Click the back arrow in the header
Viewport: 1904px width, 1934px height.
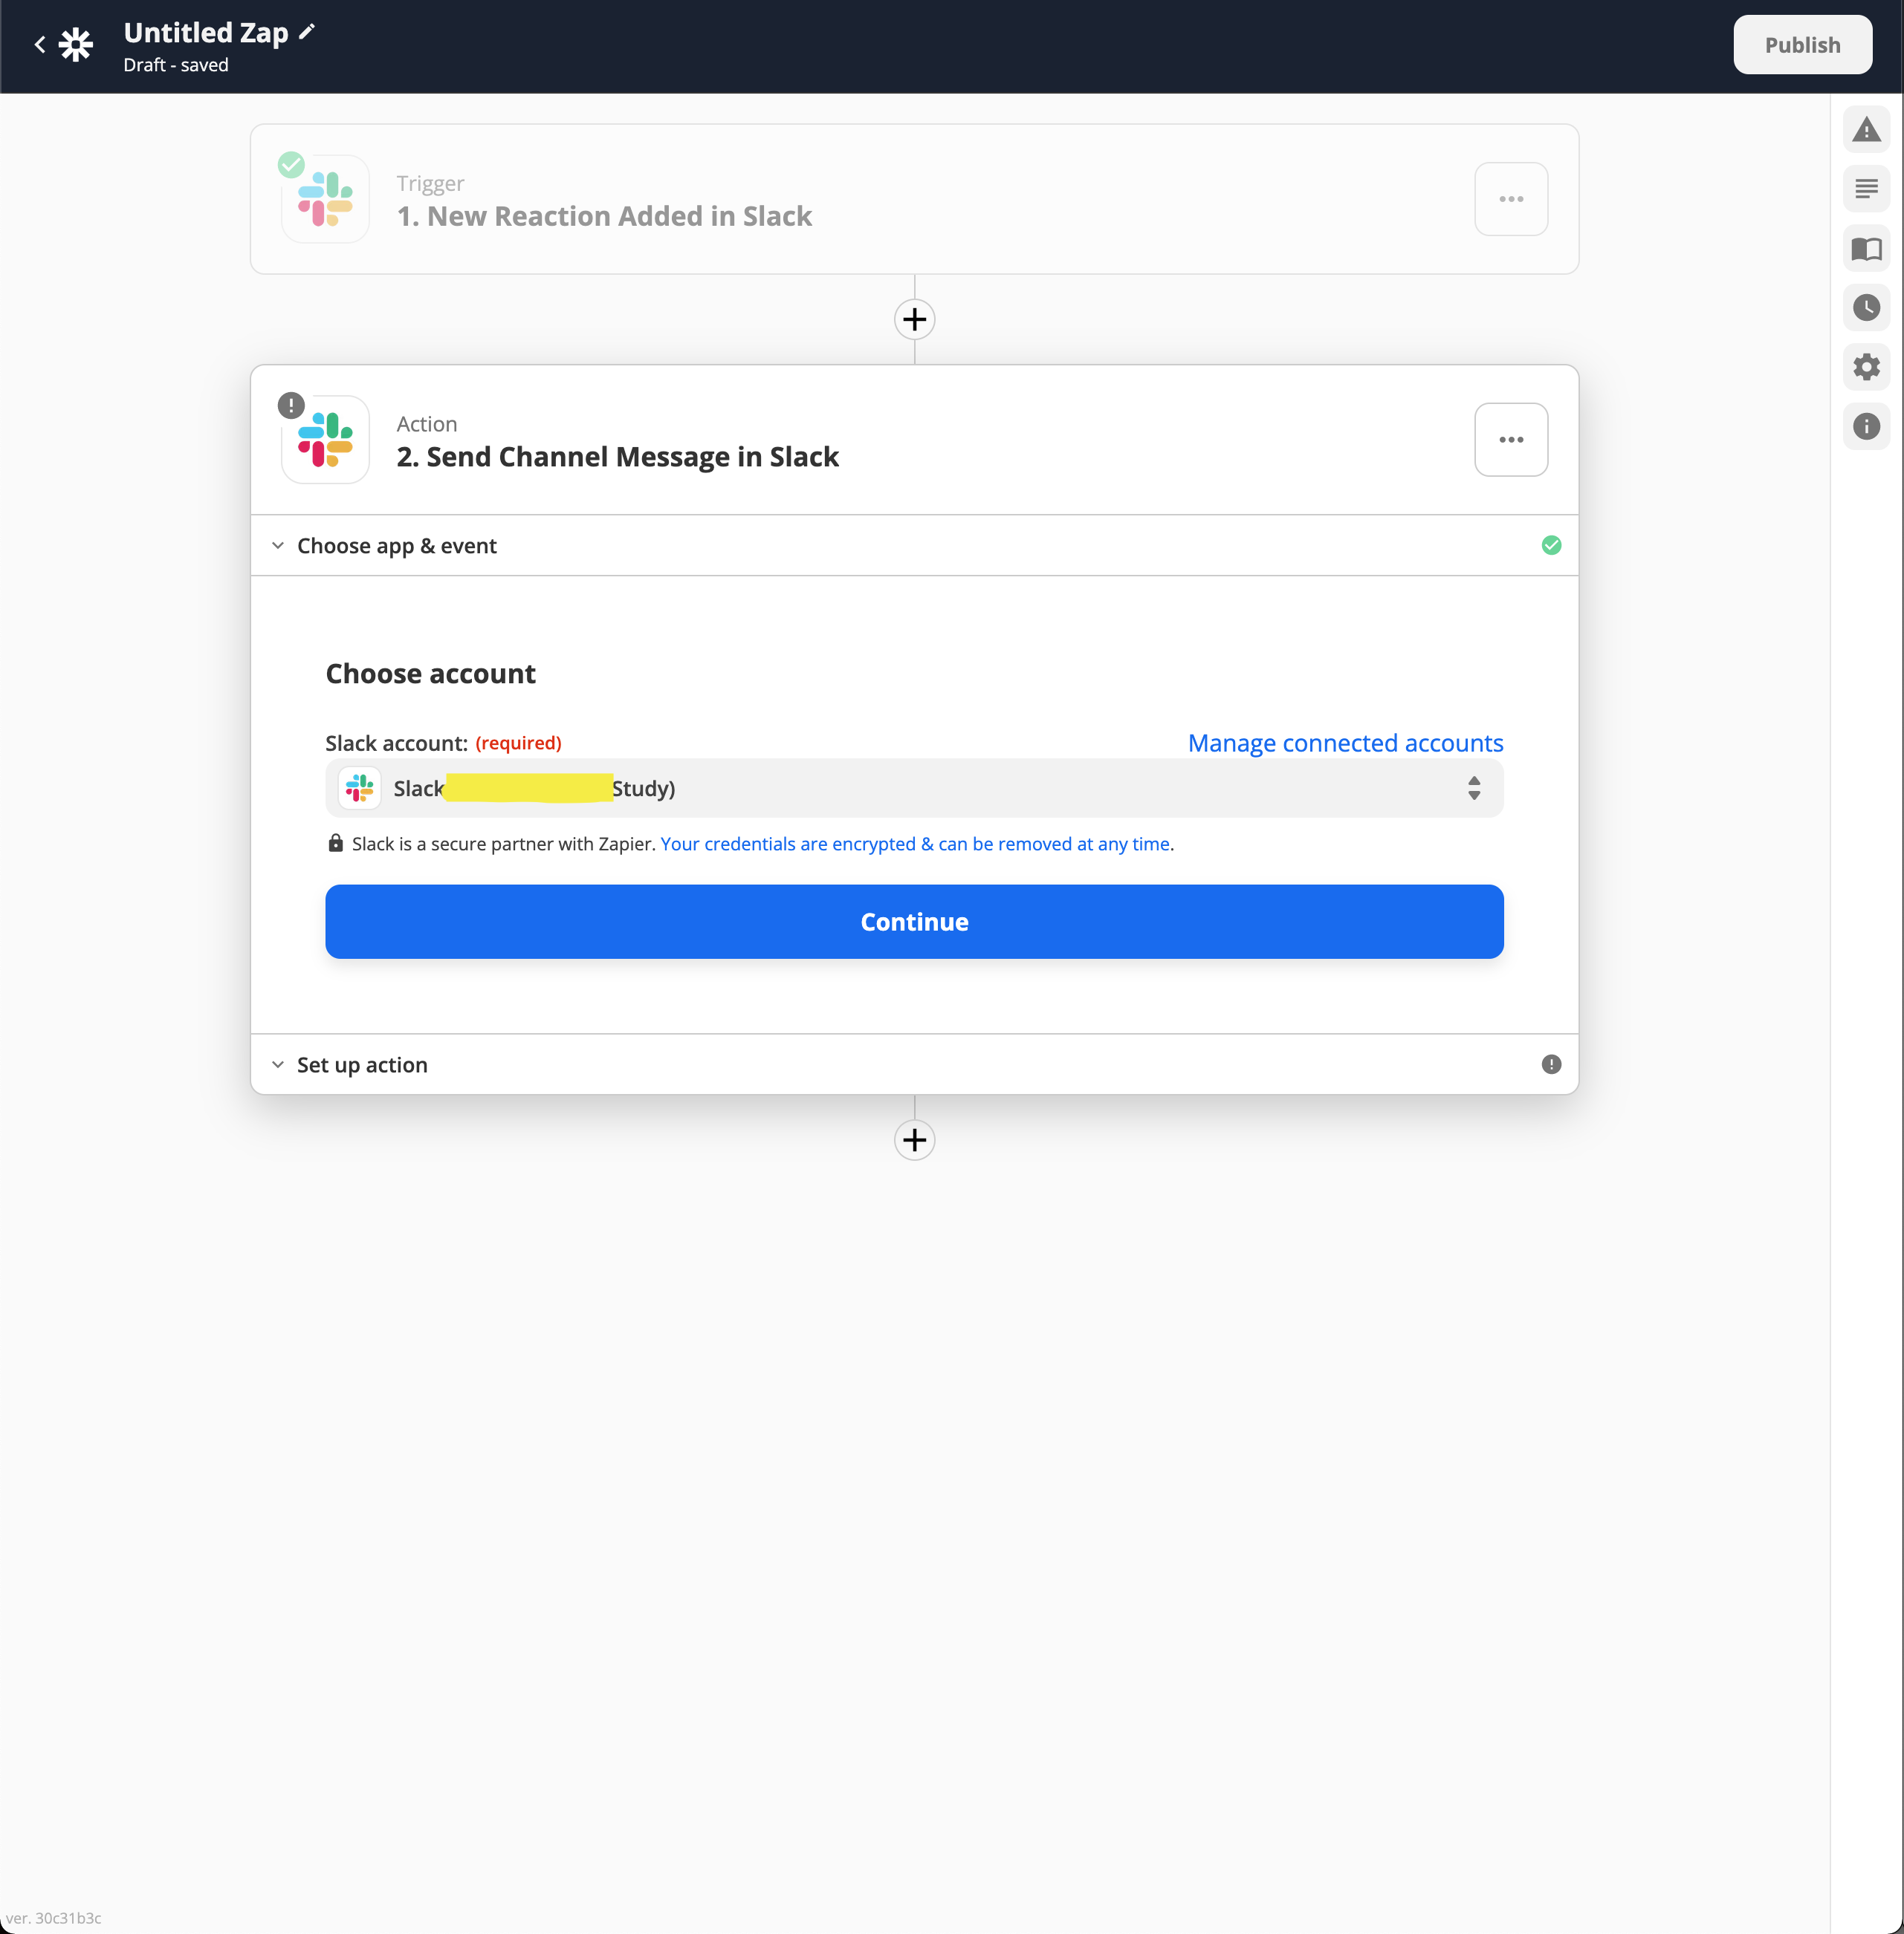click(x=40, y=45)
